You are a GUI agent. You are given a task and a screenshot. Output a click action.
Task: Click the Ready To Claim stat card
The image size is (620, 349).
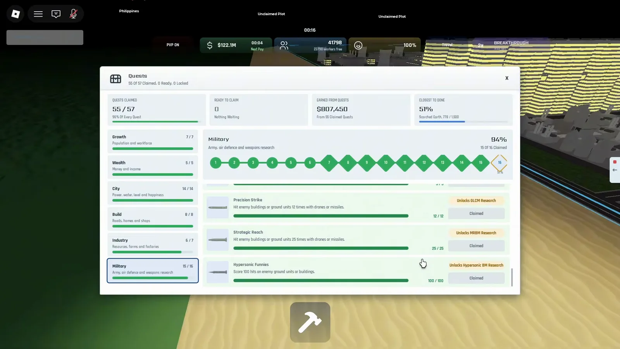259,110
